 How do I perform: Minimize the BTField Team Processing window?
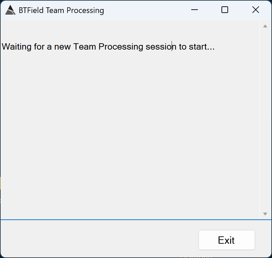195,10
